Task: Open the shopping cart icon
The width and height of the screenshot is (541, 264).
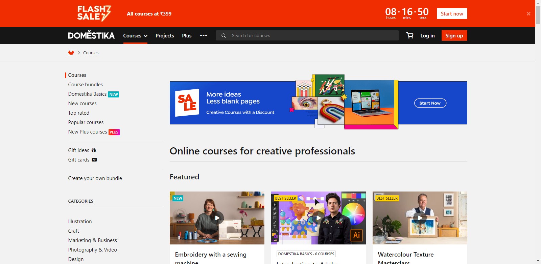Action: pyautogui.click(x=410, y=35)
